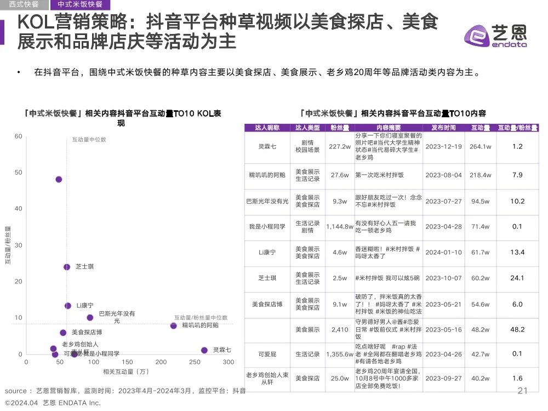This screenshot has height=411, width=548.
Task: Click the unlabeled point near 50 on y-axis
Action: click(59, 179)
